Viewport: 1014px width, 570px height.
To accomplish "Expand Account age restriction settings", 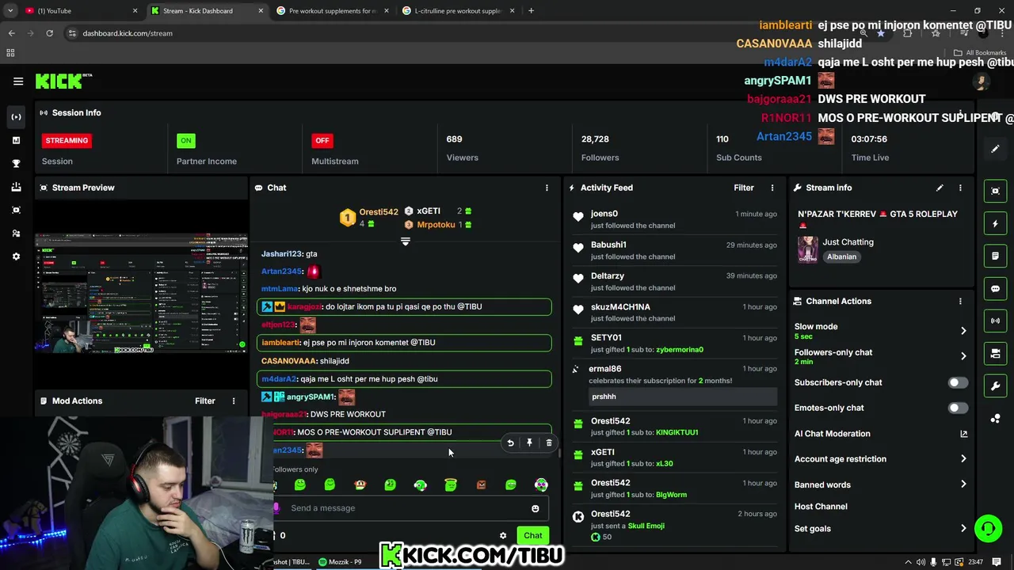I will [x=963, y=459].
